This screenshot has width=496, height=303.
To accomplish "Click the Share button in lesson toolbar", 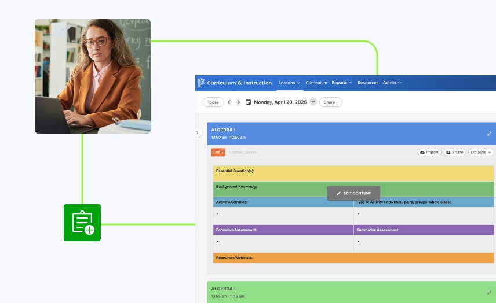I will [455, 152].
